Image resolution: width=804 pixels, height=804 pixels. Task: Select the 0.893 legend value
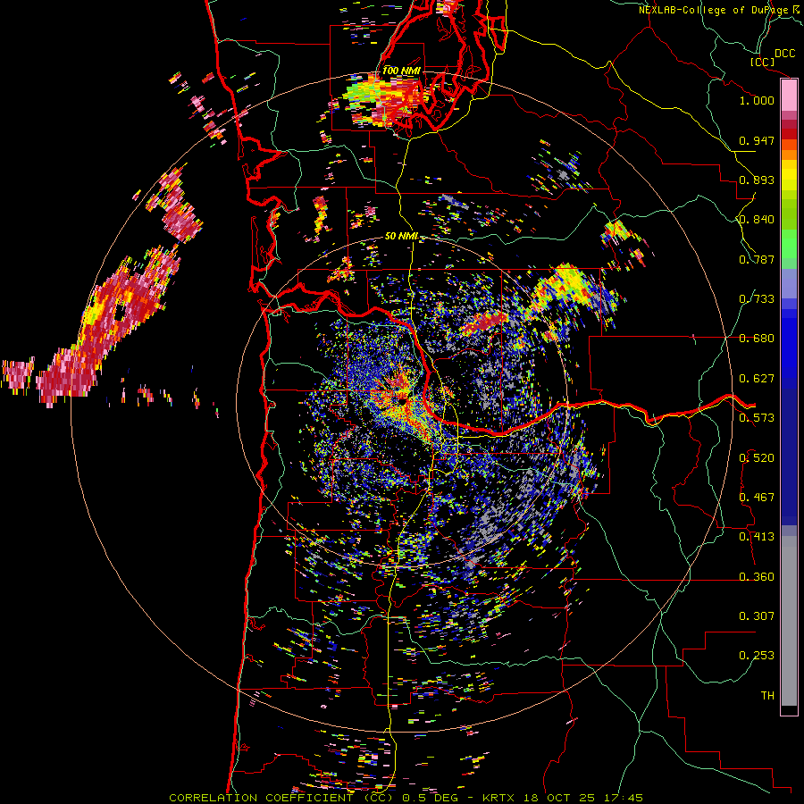pyautogui.click(x=757, y=180)
